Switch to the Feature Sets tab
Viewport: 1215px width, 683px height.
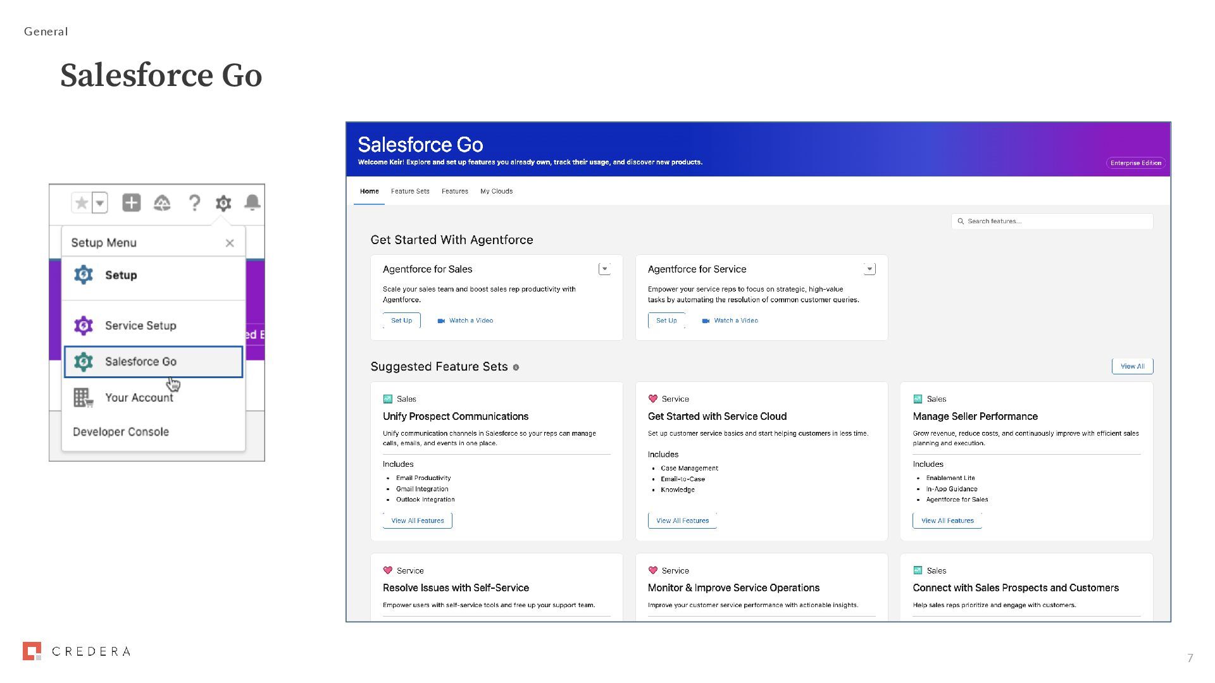[410, 191]
